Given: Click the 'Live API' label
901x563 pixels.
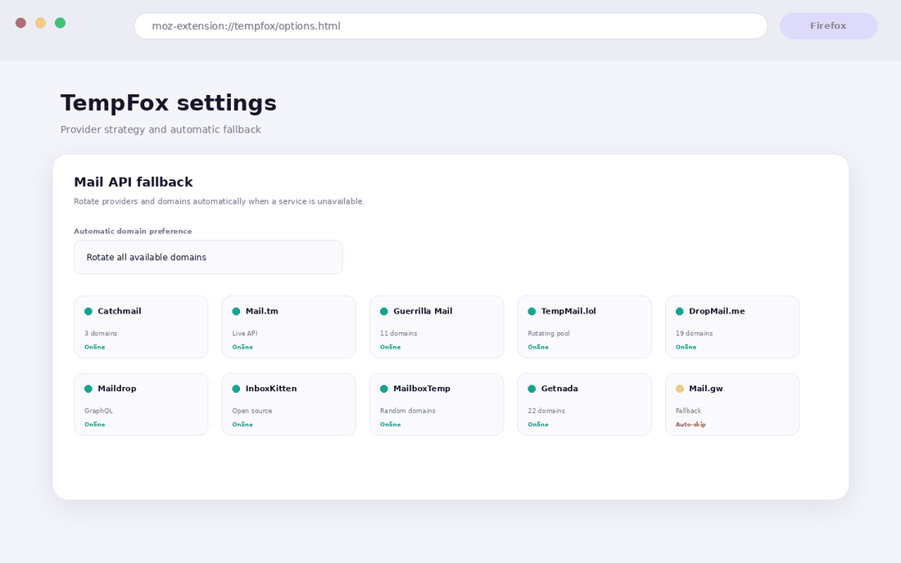Looking at the screenshot, I should (x=245, y=333).
